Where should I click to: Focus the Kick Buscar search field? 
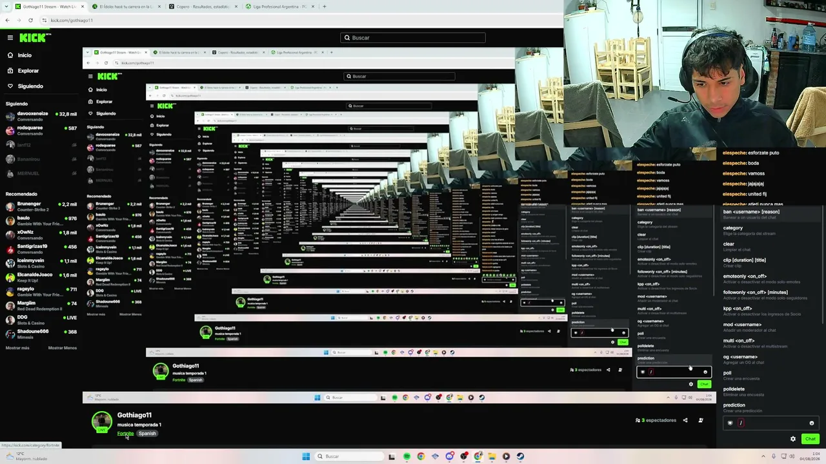point(413,38)
